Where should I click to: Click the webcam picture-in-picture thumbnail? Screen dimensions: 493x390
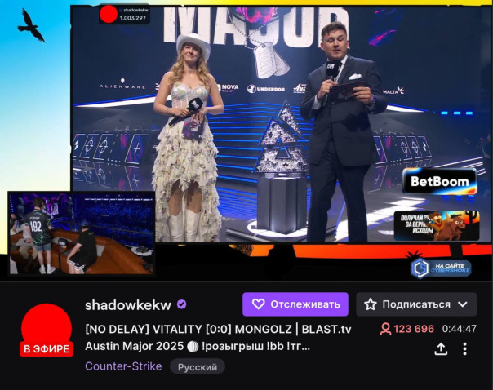pyautogui.click(x=82, y=233)
